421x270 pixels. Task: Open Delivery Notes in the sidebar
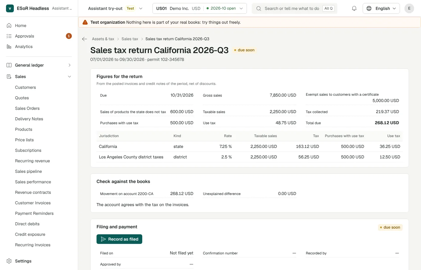pos(29,119)
